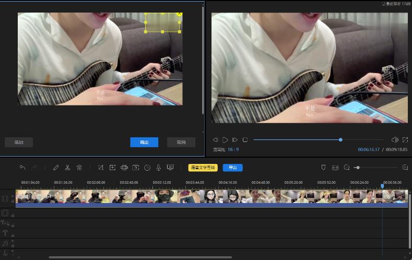Click the blue playhead marker on ruler

[x=382, y=186]
